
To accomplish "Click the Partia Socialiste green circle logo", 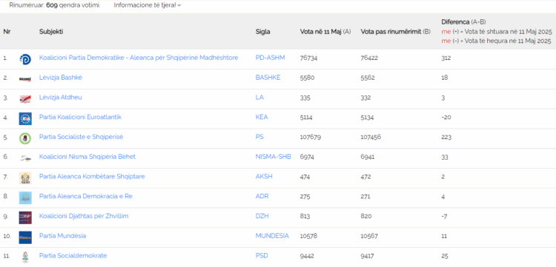I will (25, 138).
